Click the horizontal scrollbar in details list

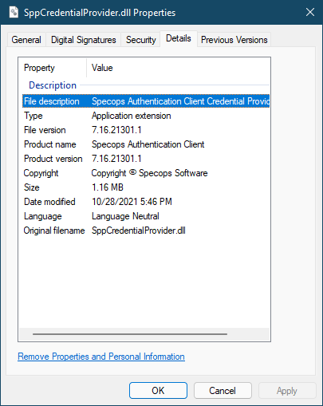[130, 334]
